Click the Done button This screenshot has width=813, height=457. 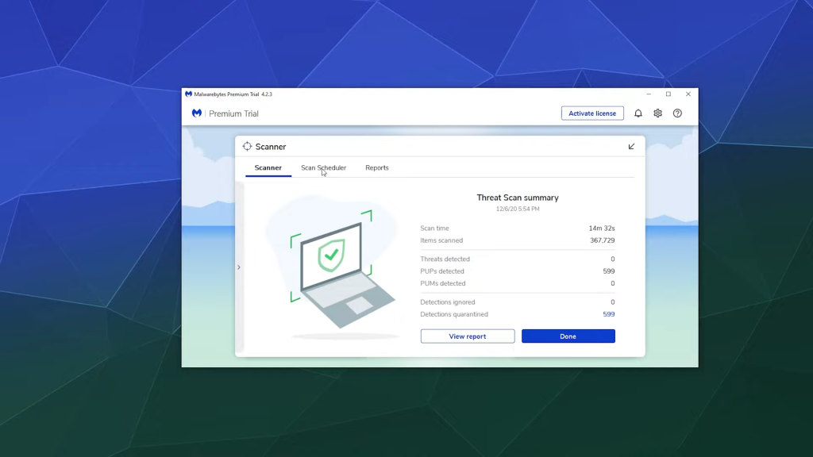[568, 336]
